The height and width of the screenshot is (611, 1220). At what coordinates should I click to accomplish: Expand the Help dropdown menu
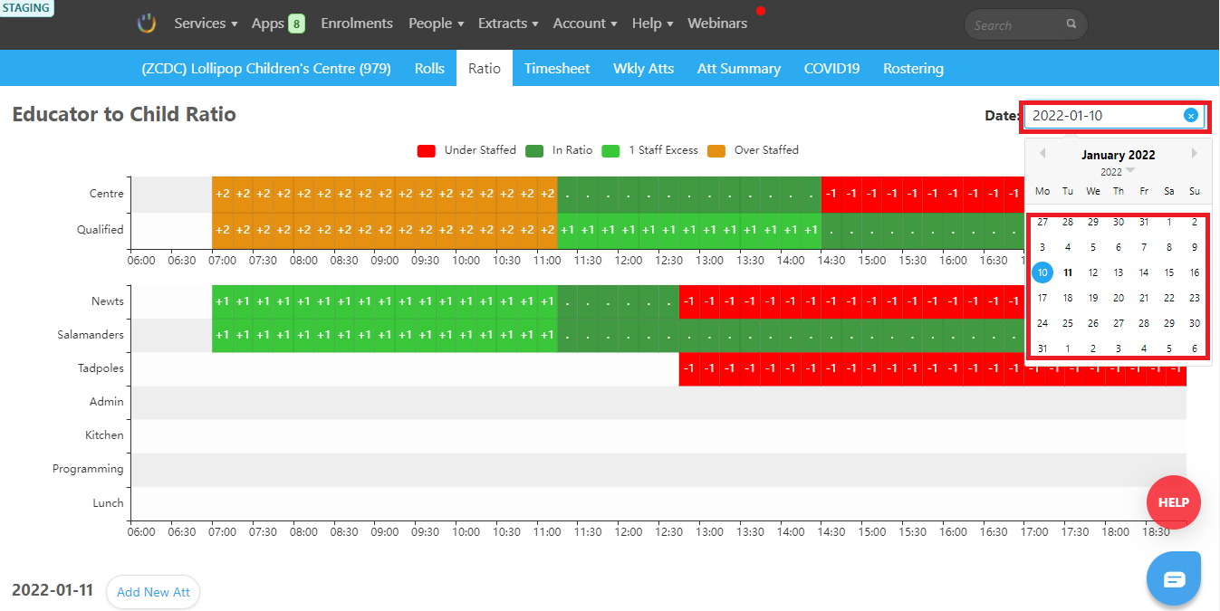[653, 24]
